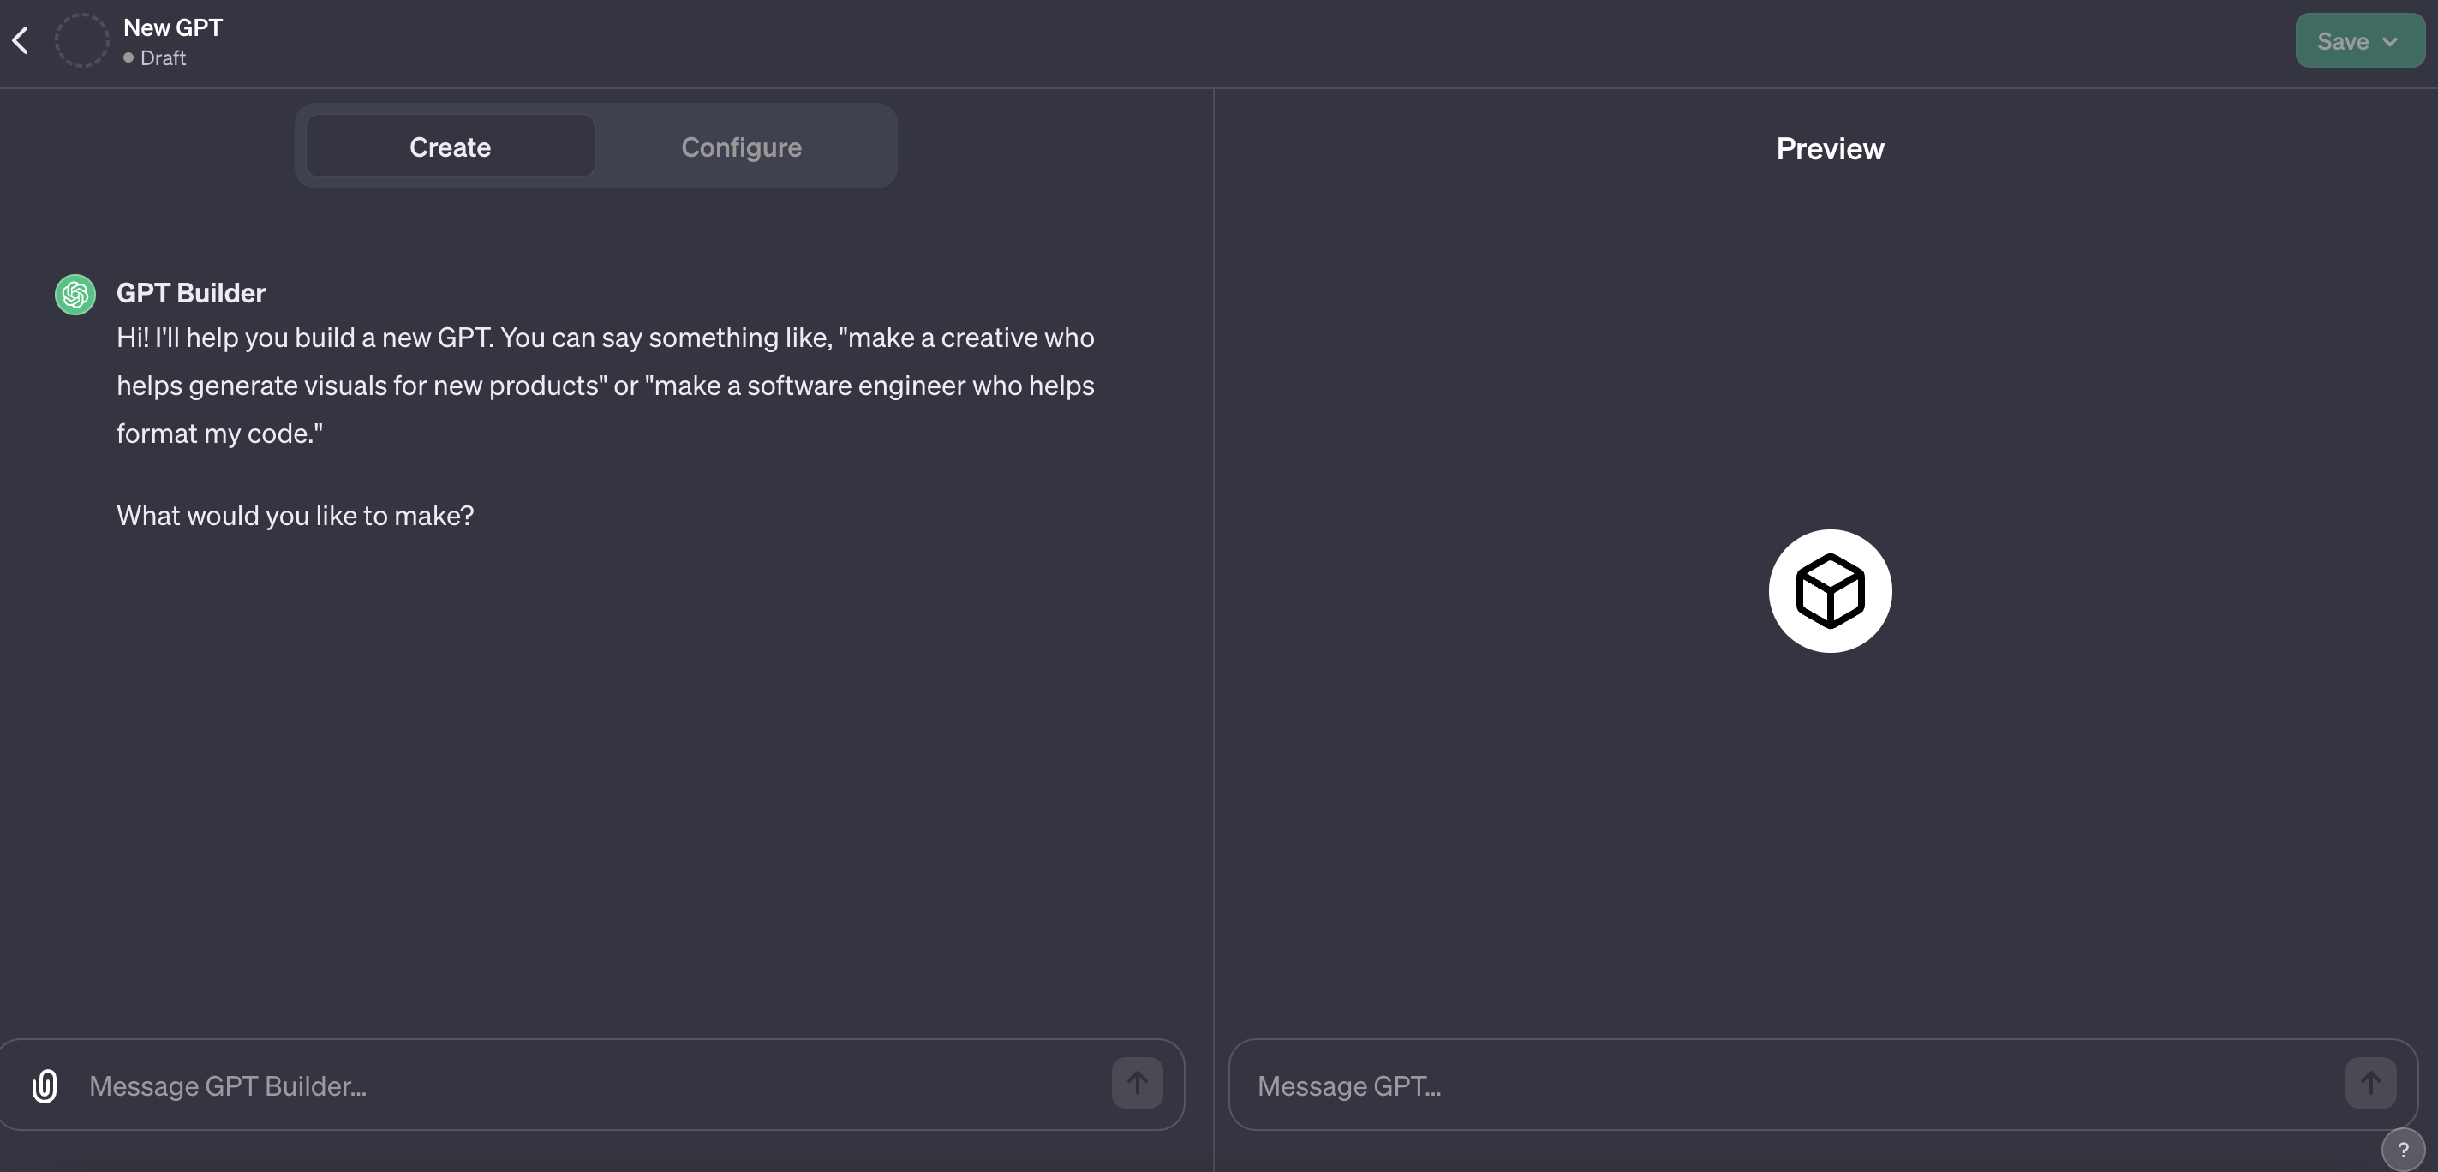Click the back arrow icon

21,41
